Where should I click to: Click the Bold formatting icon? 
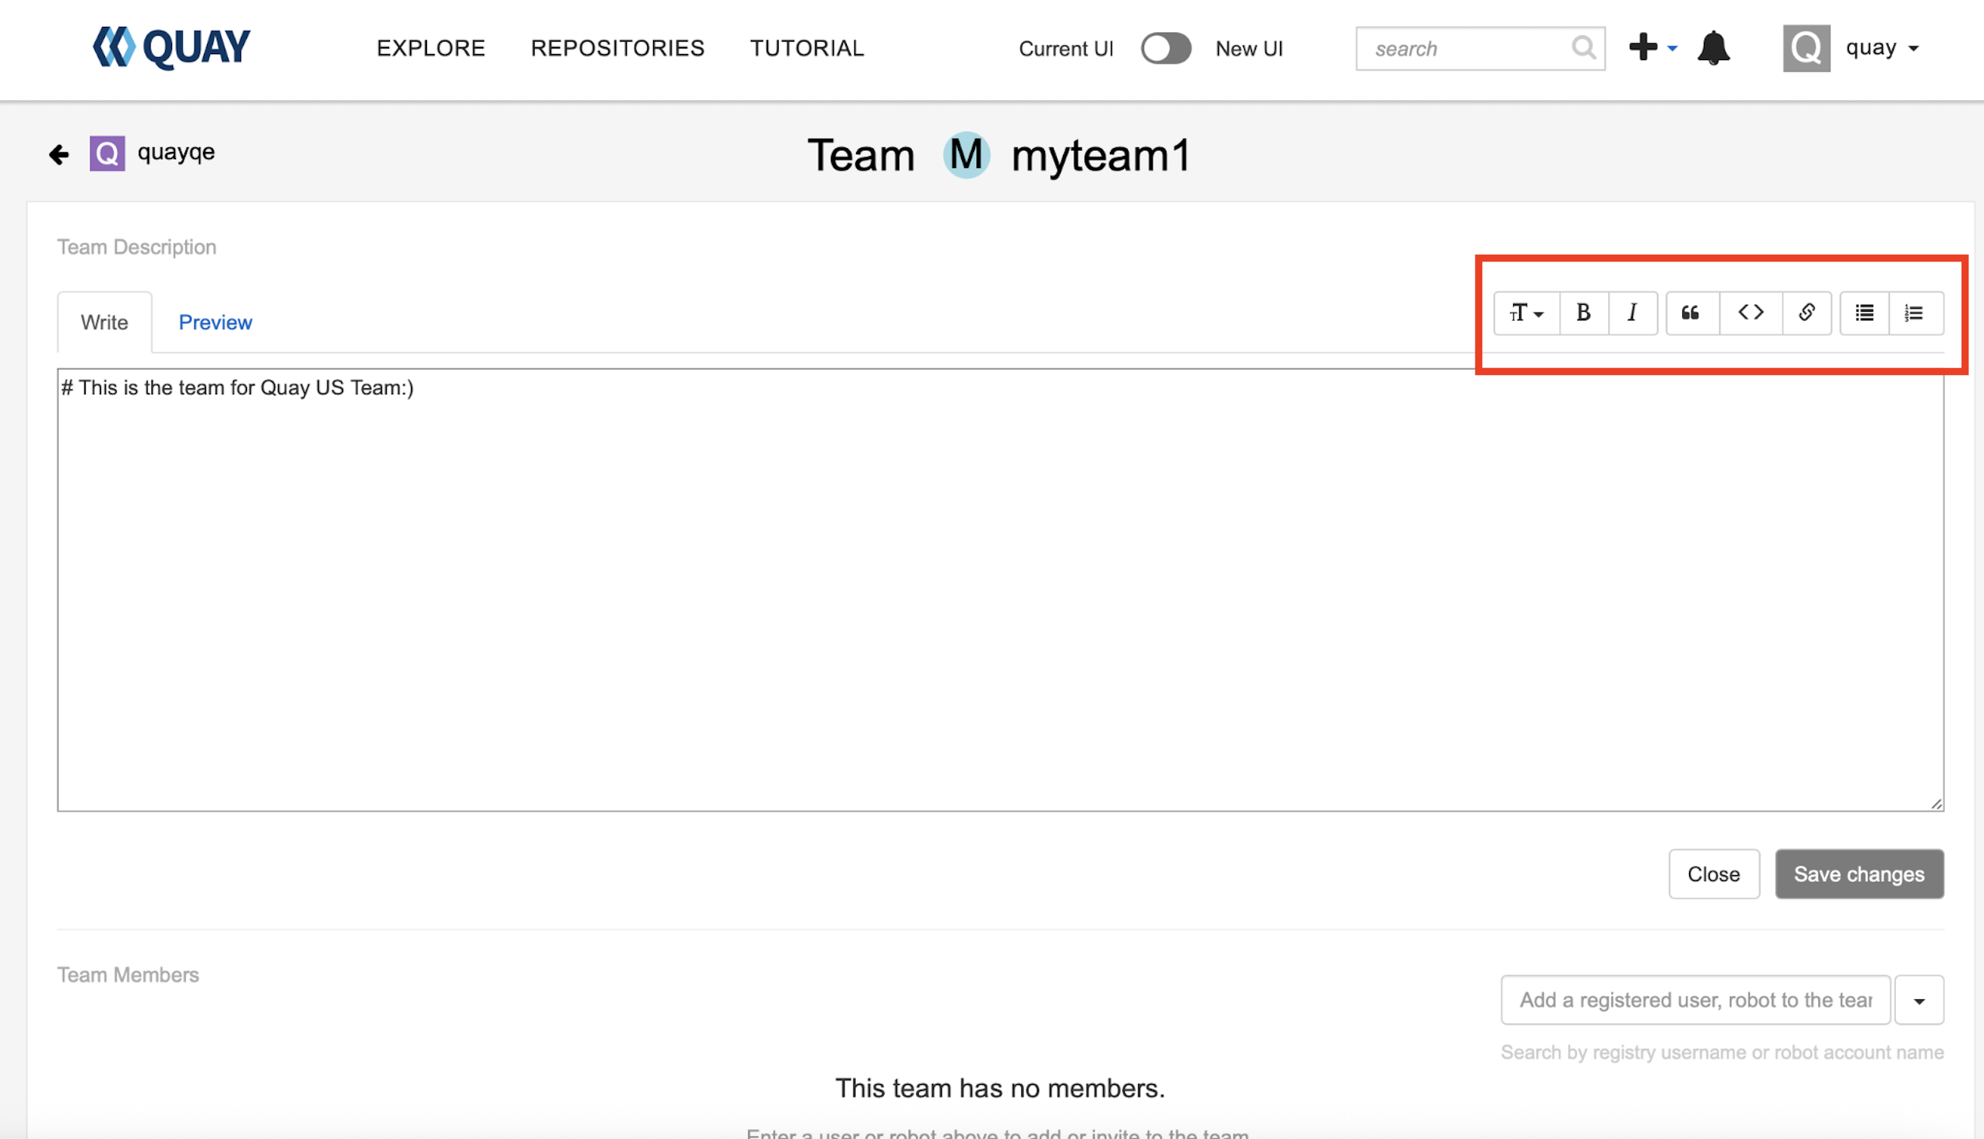[1583, 313]
